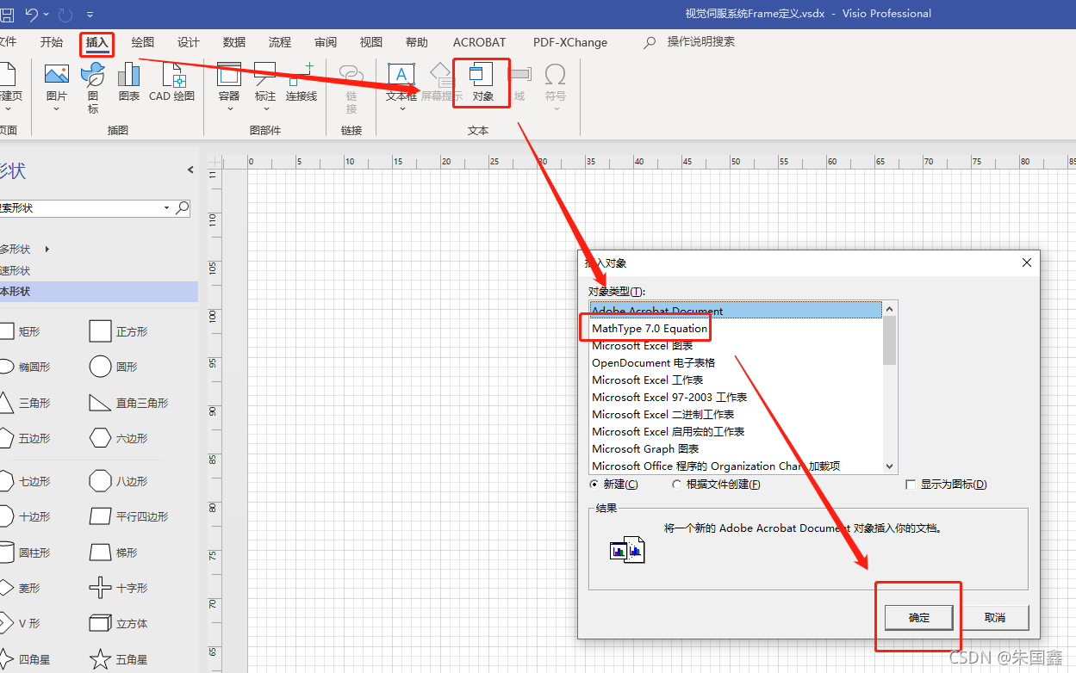The width and height of the screenshot is (1076, 673).
Task: Open the ACROBAT tab
Action: (480, 42)
